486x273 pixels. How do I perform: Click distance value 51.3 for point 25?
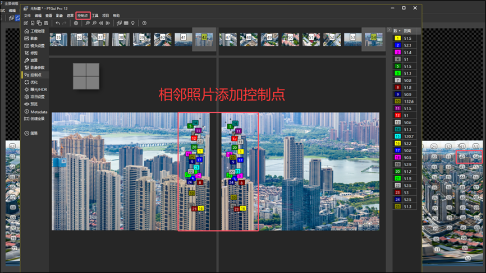pos(407,206)
